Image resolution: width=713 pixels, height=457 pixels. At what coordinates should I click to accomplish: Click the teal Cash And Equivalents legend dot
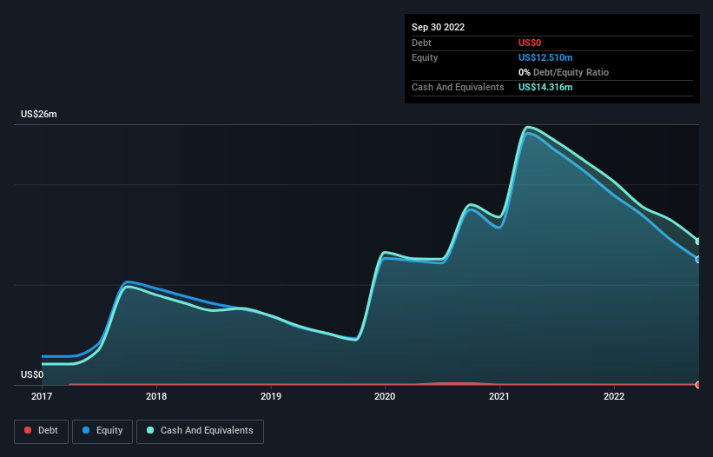click(x=150, y=430)
